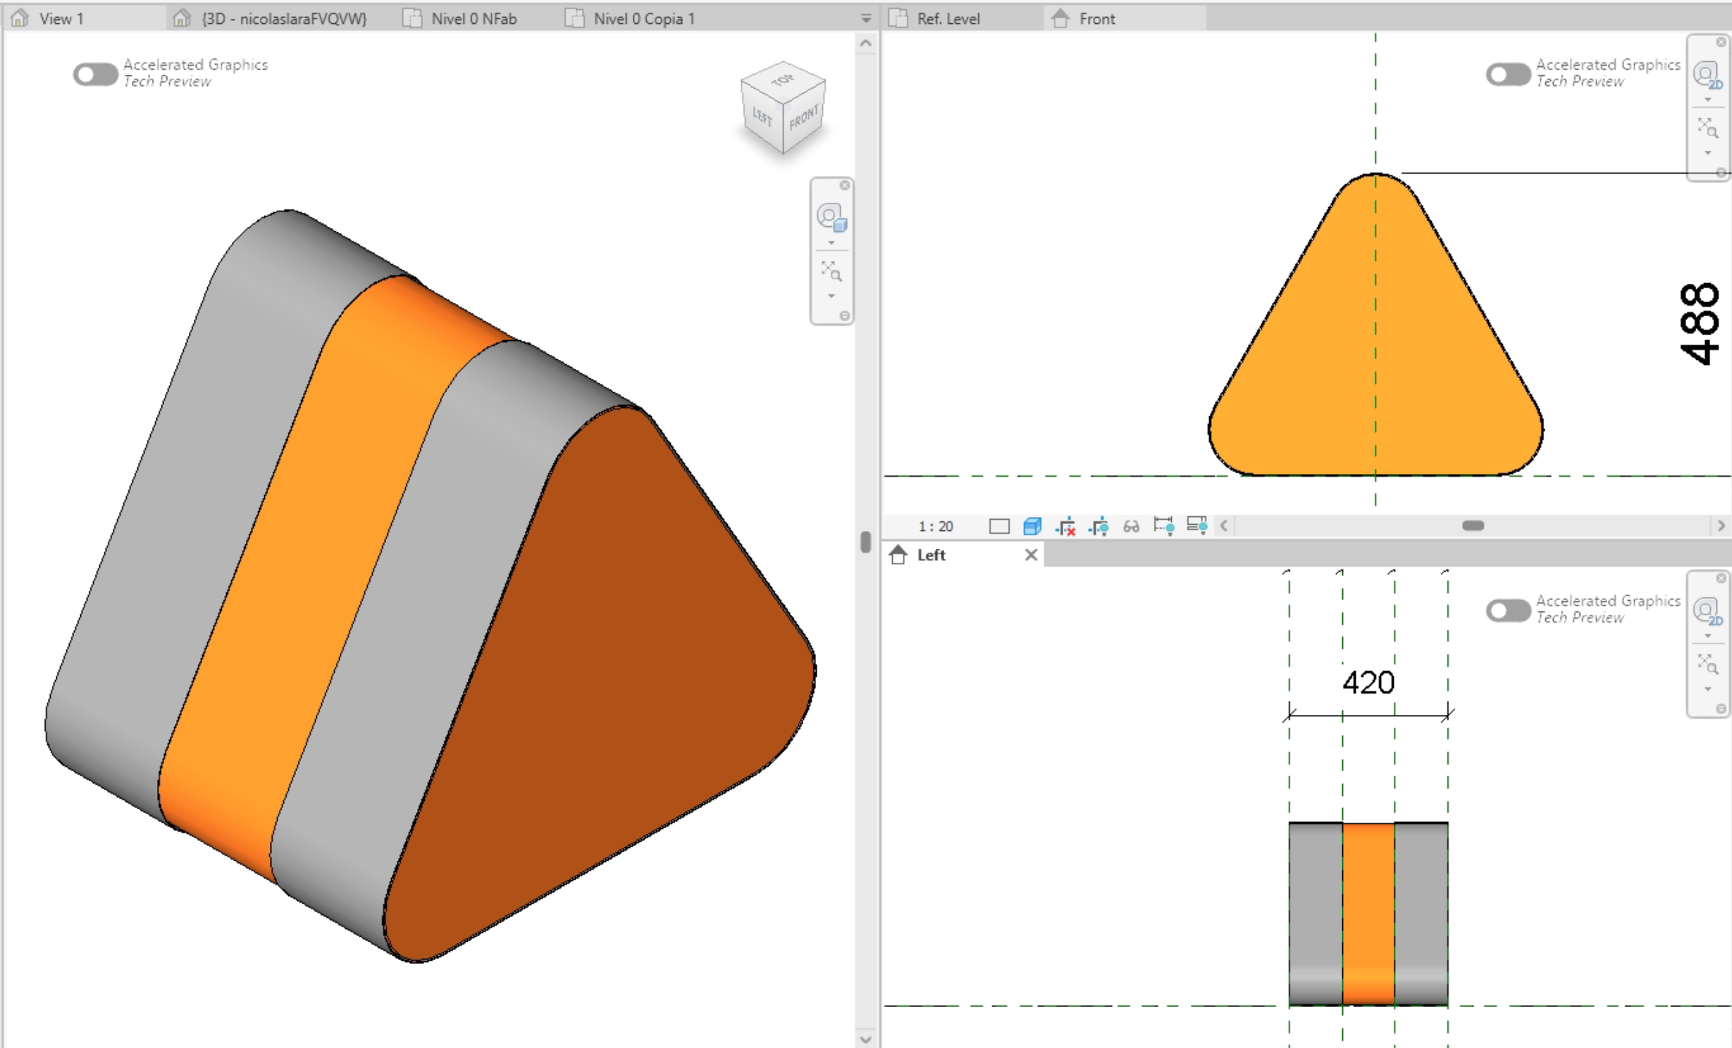Click Reveal Constraints icon in view bar
The image size is (1732, 1048).
[x=1163, y=526]
